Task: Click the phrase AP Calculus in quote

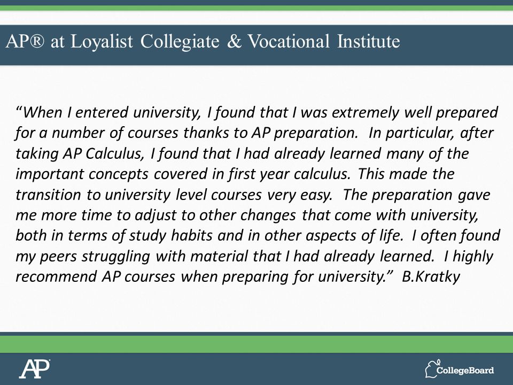Action: (103, 153)
